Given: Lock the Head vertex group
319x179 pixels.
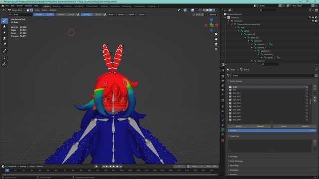Looking at the screenshot, I should pos(307,87).
